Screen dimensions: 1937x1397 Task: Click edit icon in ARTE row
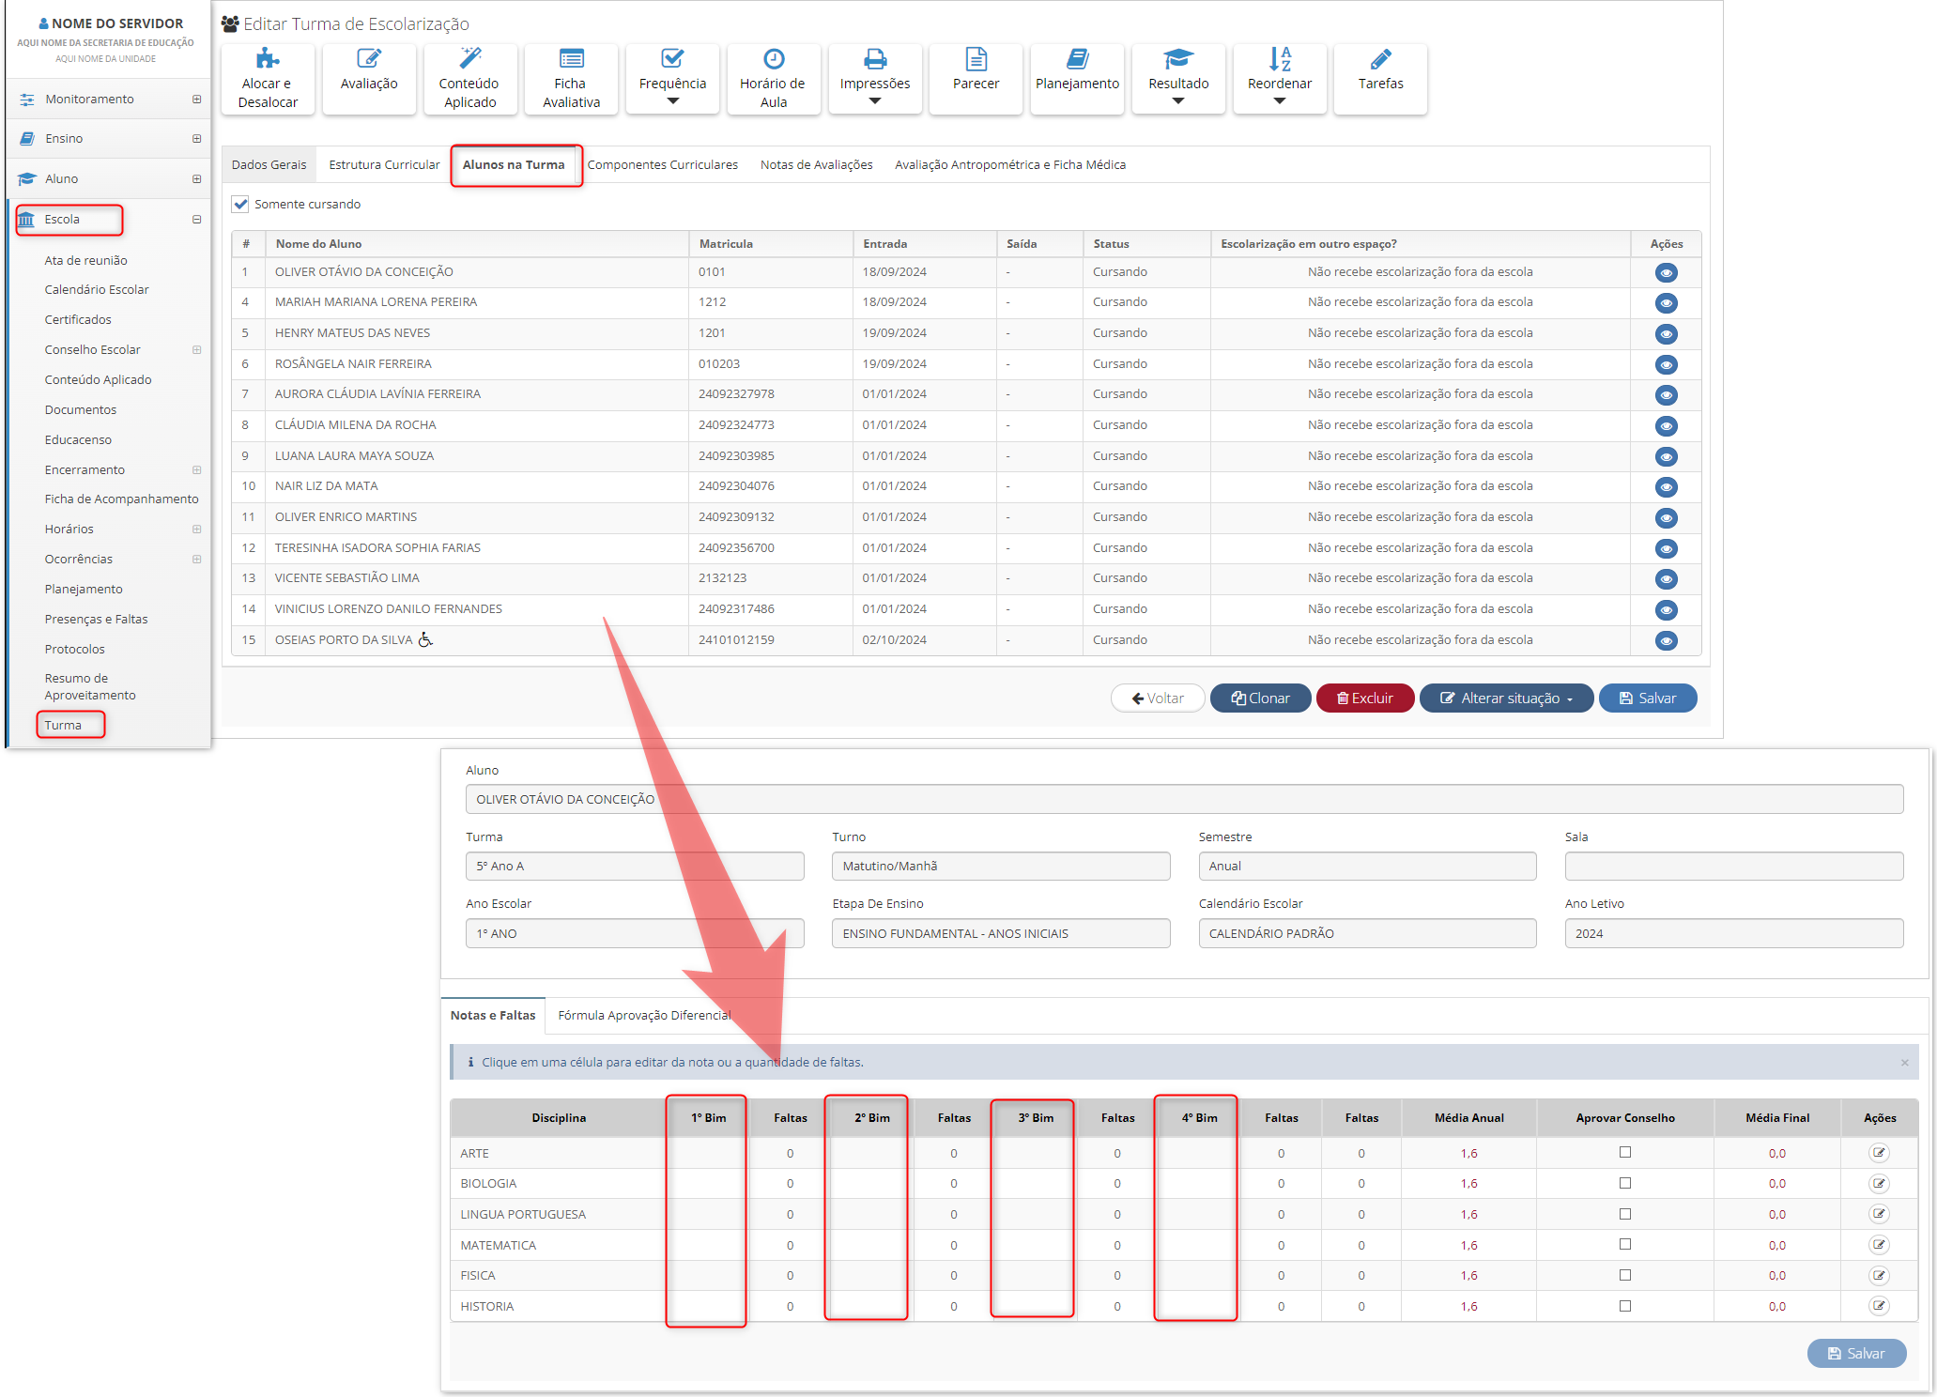pyautogui.click(x=1878, y=1153)
